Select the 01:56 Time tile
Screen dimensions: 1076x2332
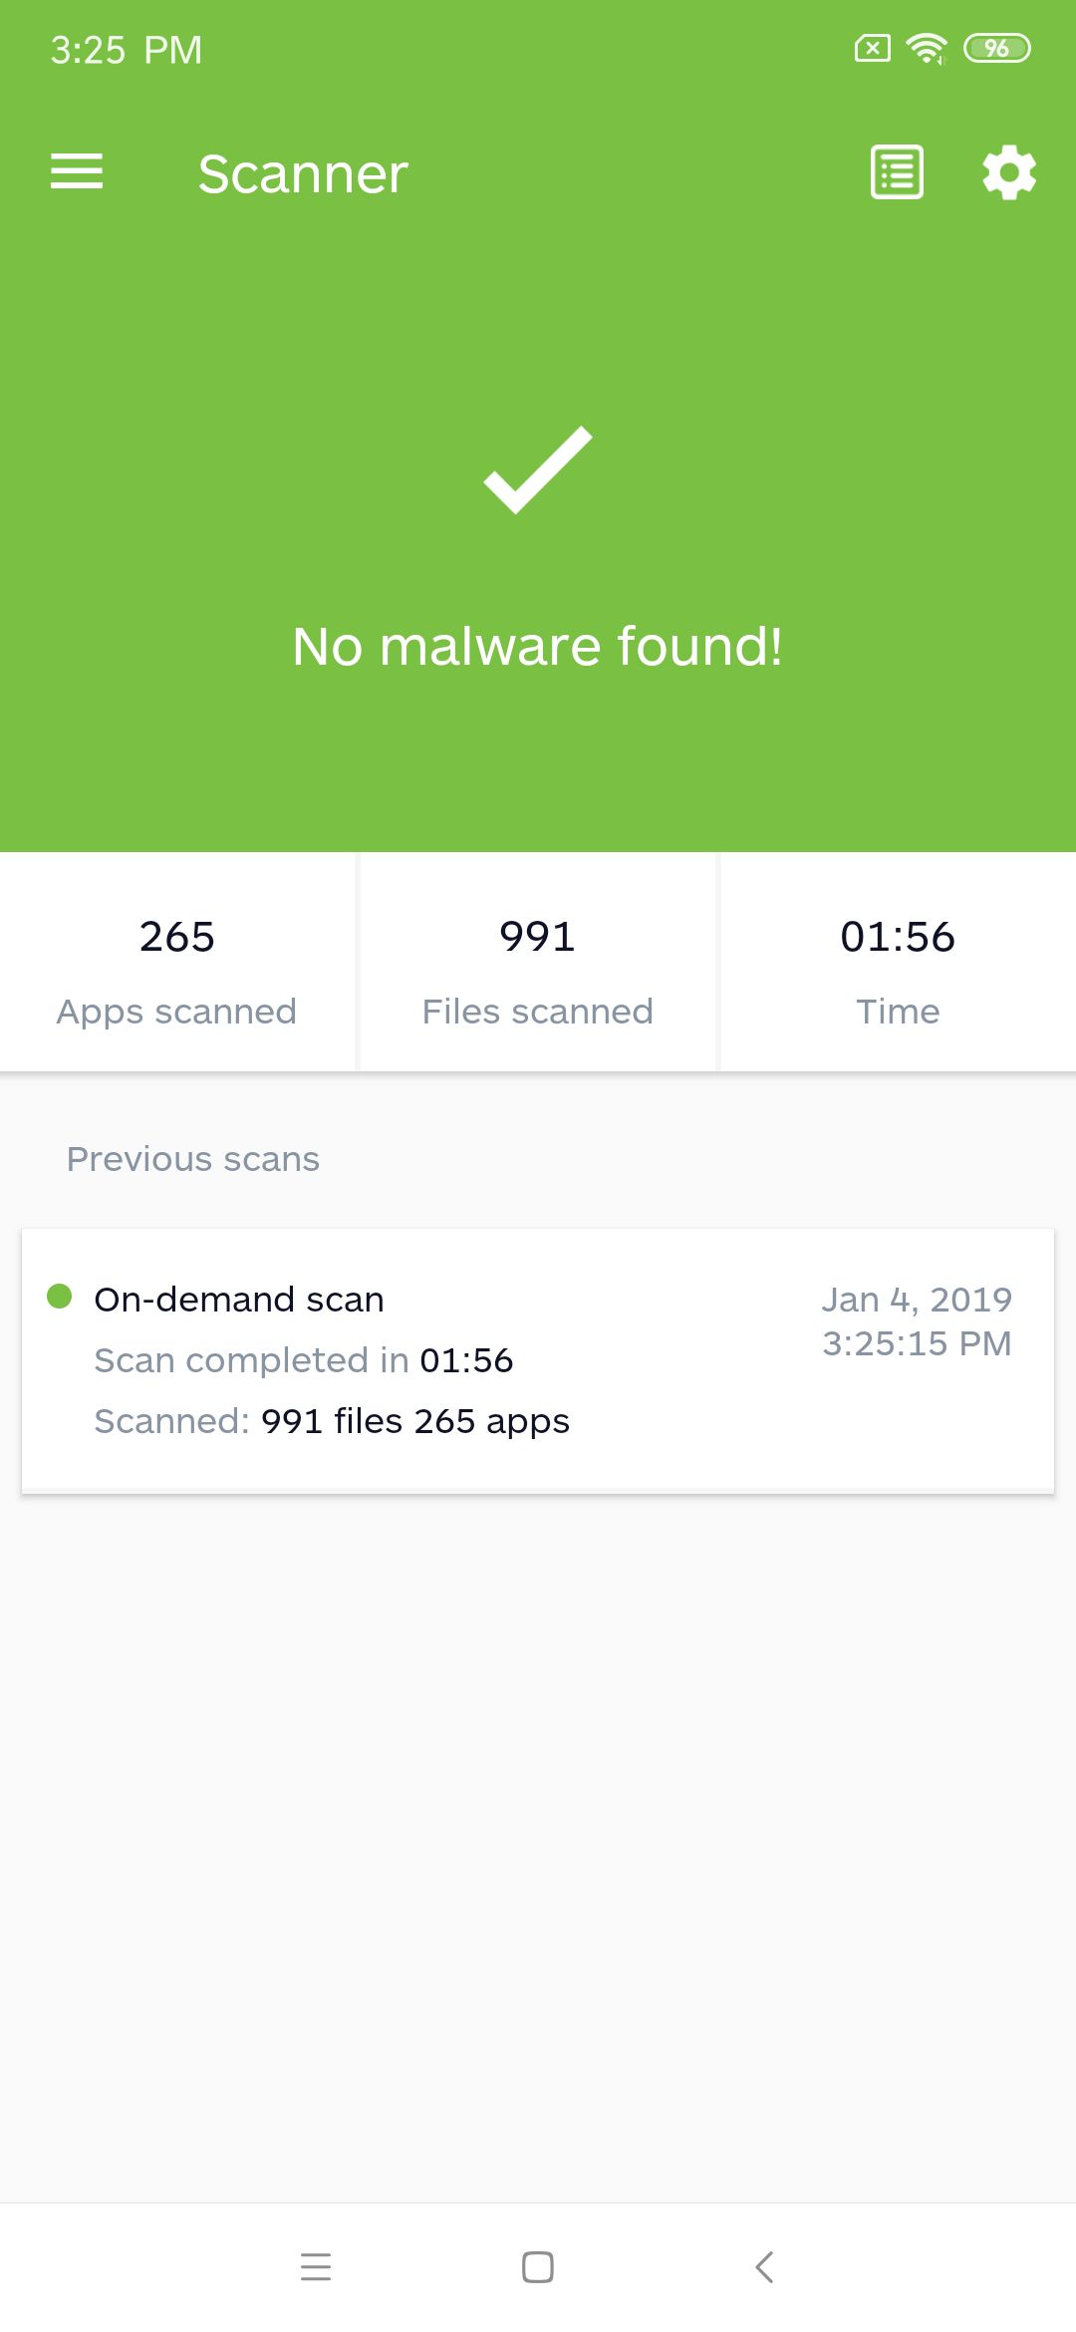899,962
